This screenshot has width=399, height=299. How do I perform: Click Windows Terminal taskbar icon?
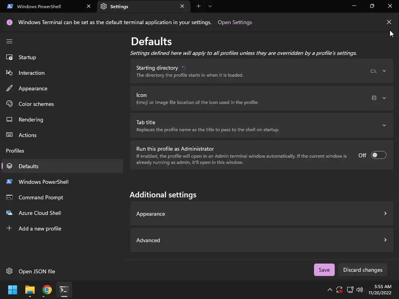64,290
